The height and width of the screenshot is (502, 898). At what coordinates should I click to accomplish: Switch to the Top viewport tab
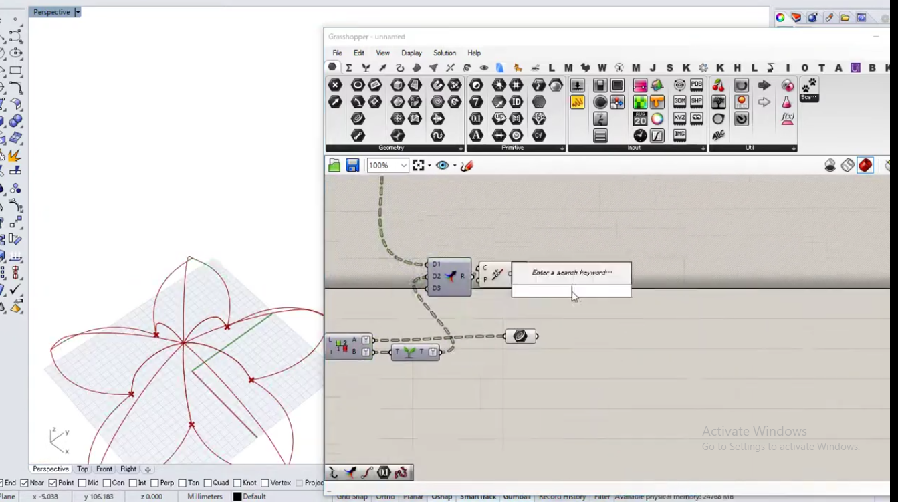coord(82,469)
